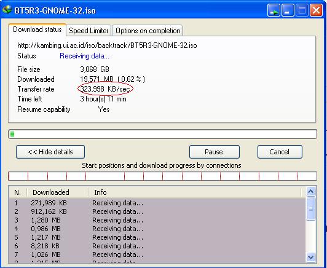This screenshot has height=268, width=327.
Task: Close the BT5R3-GNOME-32.iso window
Action: point(316,10)
